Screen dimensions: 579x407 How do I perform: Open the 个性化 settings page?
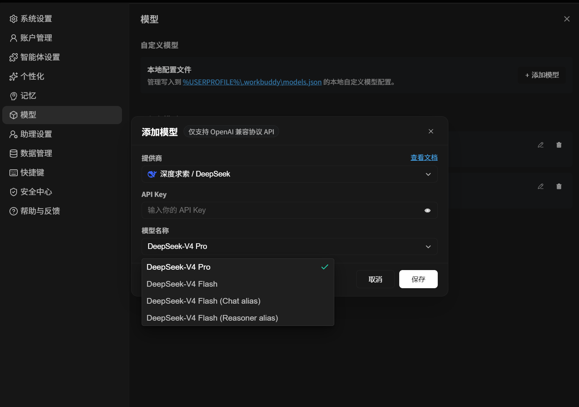[x=62, y=77]
